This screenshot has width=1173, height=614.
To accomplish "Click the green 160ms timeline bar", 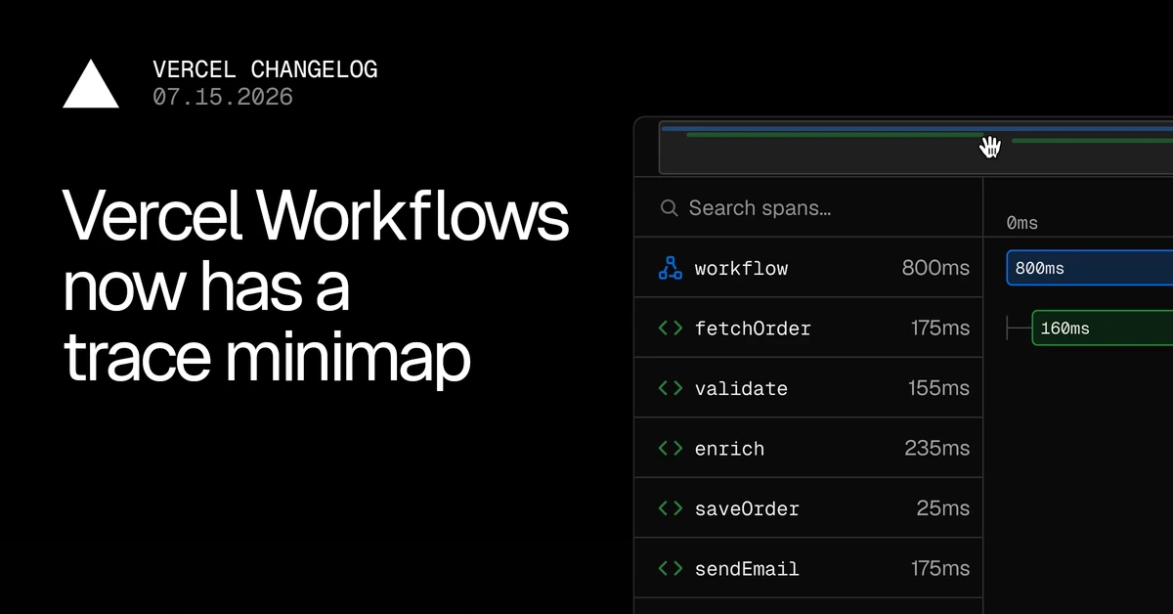I will tap(1103, 329).
